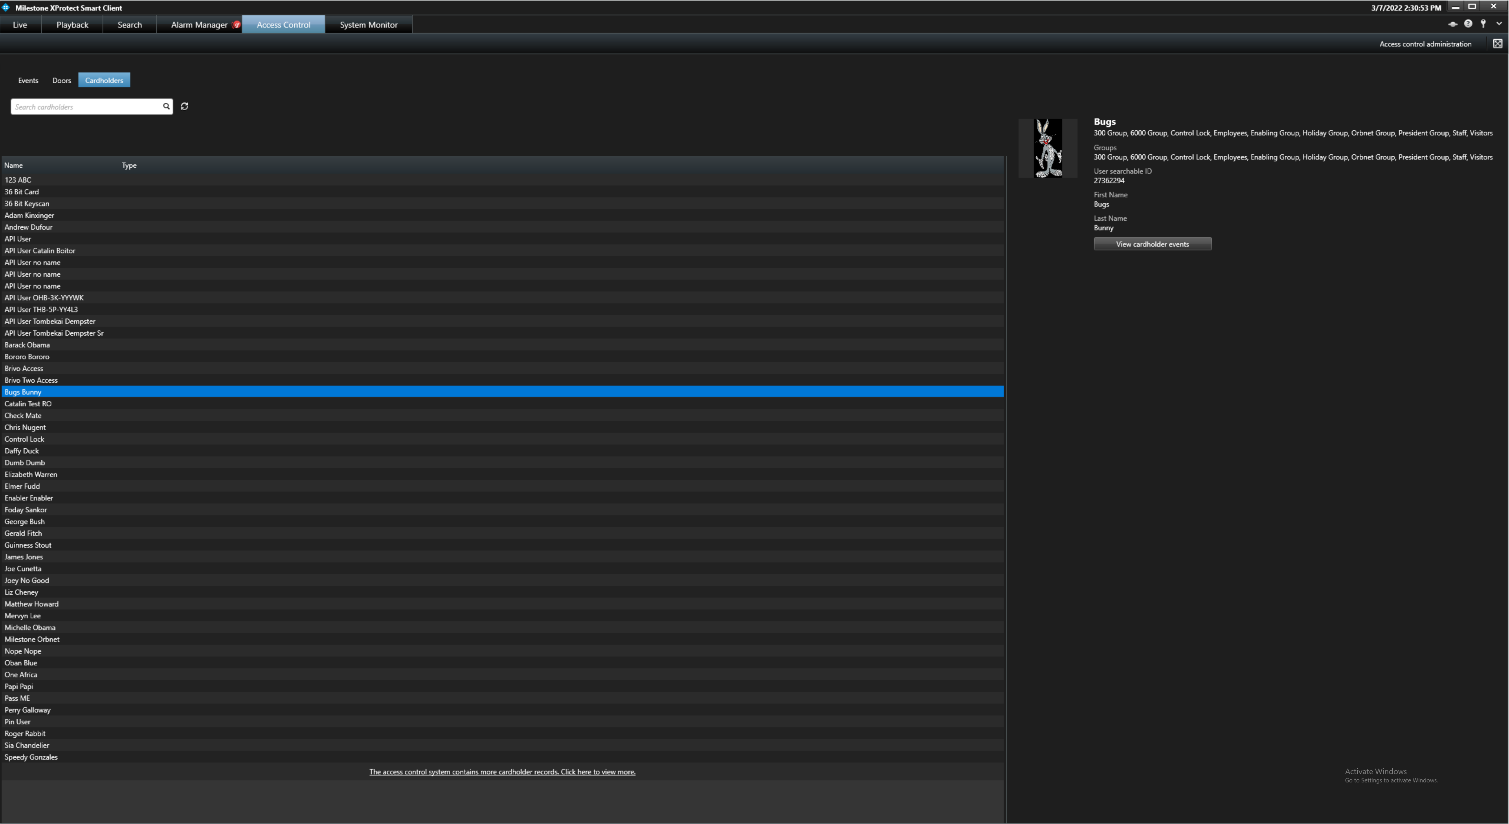
Task: Select the Access Control tab
Action: tap(283, 25)
